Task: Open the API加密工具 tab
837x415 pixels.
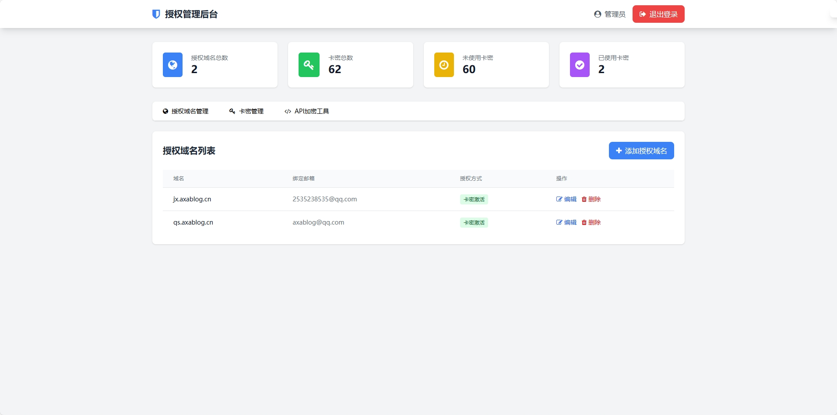Action: pos(307,111)
